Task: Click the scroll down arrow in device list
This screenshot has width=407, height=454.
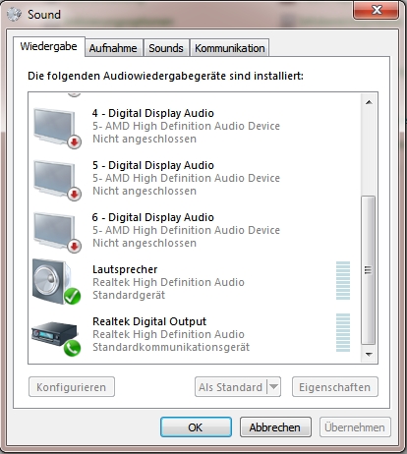Action: pyautogui.click(x=369, y=354)
